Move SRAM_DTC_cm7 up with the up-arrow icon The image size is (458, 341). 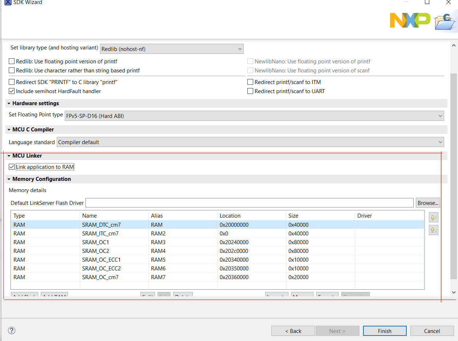[x=433, y=217]
